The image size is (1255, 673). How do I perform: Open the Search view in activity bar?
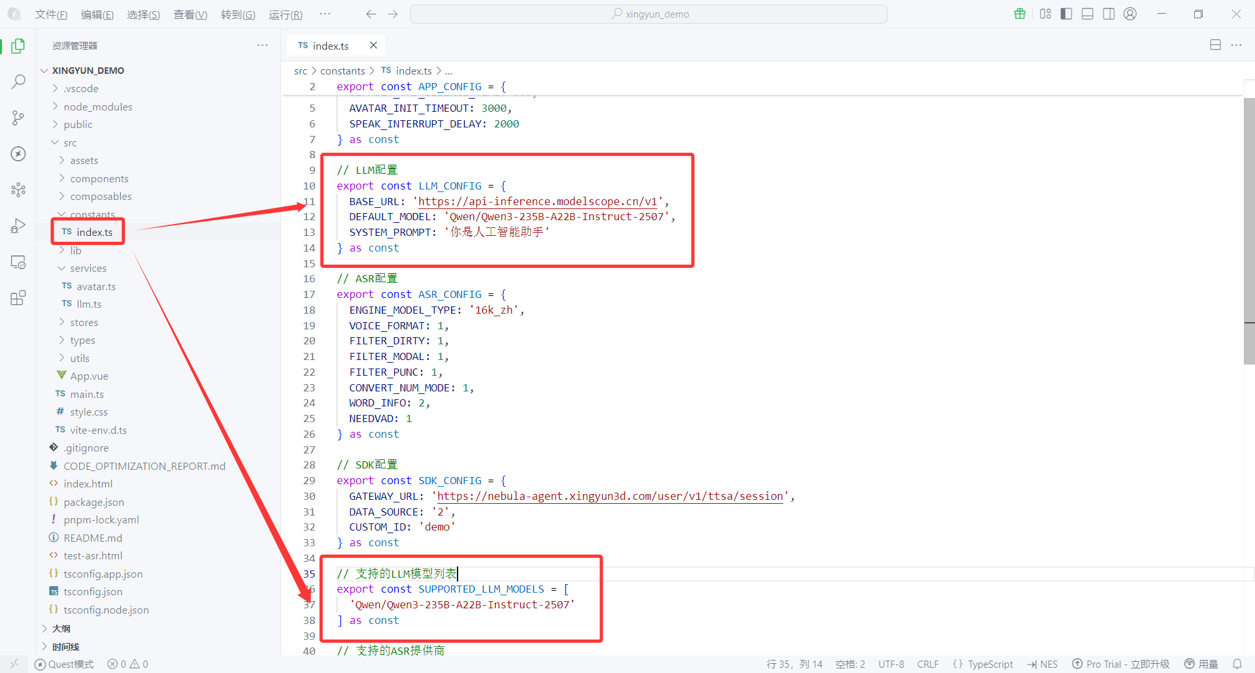tap(18, 82)
